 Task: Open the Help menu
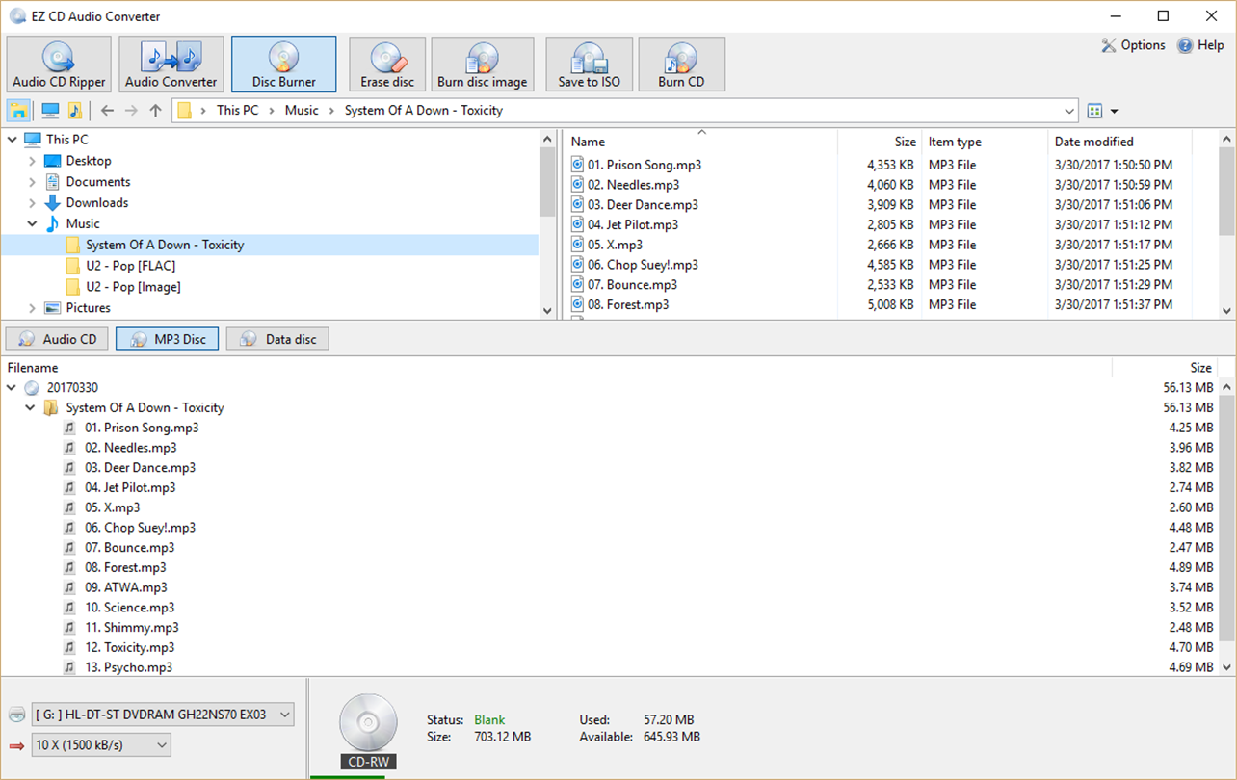click(1200, 45)
